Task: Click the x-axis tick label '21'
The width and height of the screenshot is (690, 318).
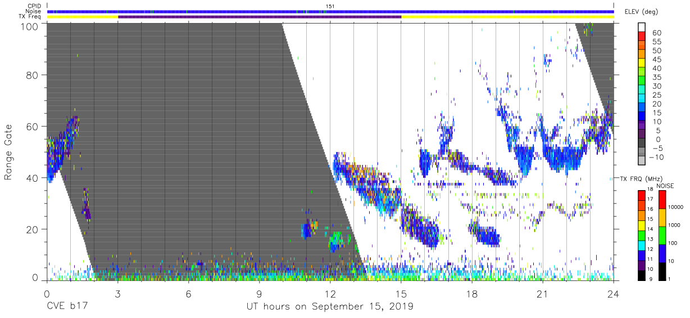Action: pyautogui.click(x=543, y=293)
